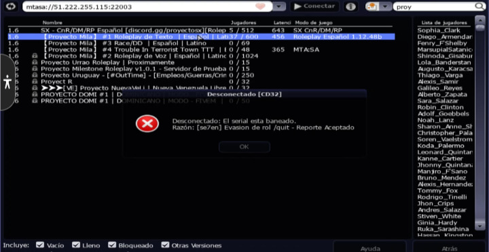489x252 pixels.
Task: Select Proyecto Milestone Roleplay v1.0.1 server
Action: click(x=201, y=68)
